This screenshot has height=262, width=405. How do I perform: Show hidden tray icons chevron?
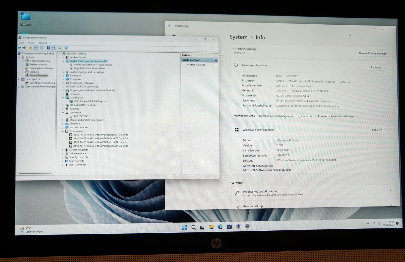368,224
